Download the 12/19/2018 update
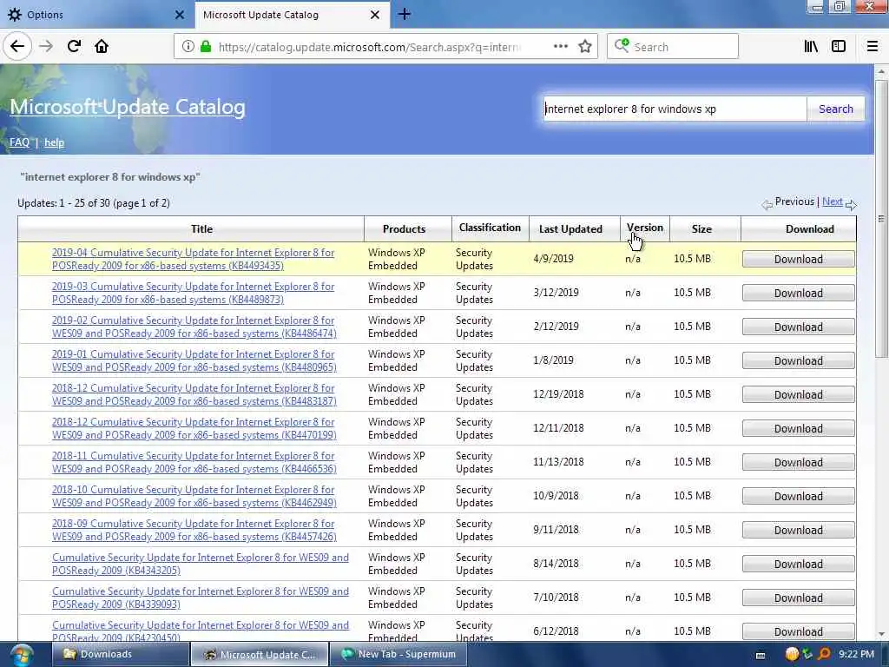Image resolution: width=889 pixels, height=667 pixels. point(798,395)
